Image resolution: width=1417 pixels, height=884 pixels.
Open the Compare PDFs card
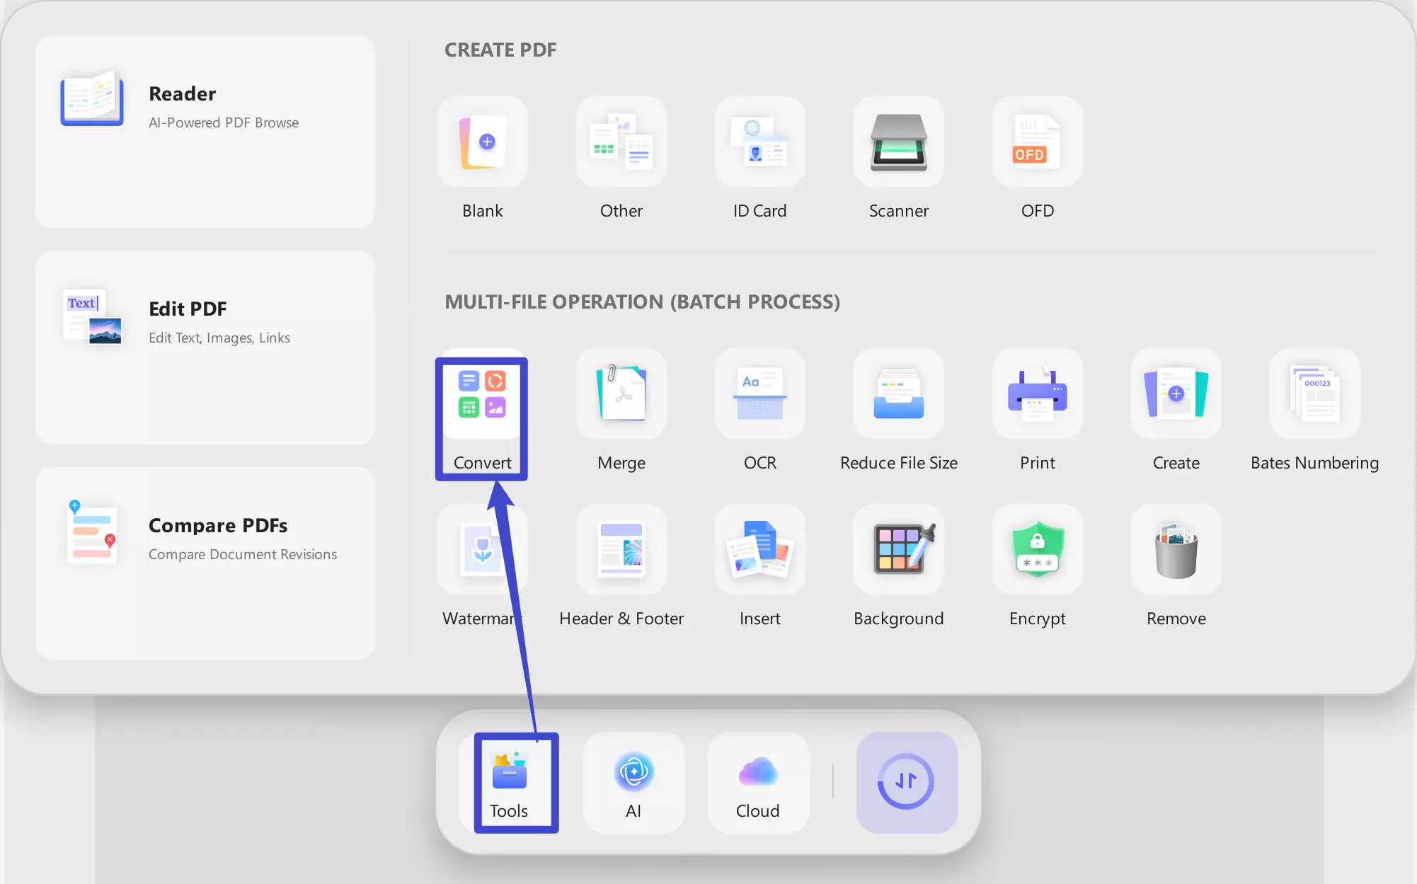point(205,563)
